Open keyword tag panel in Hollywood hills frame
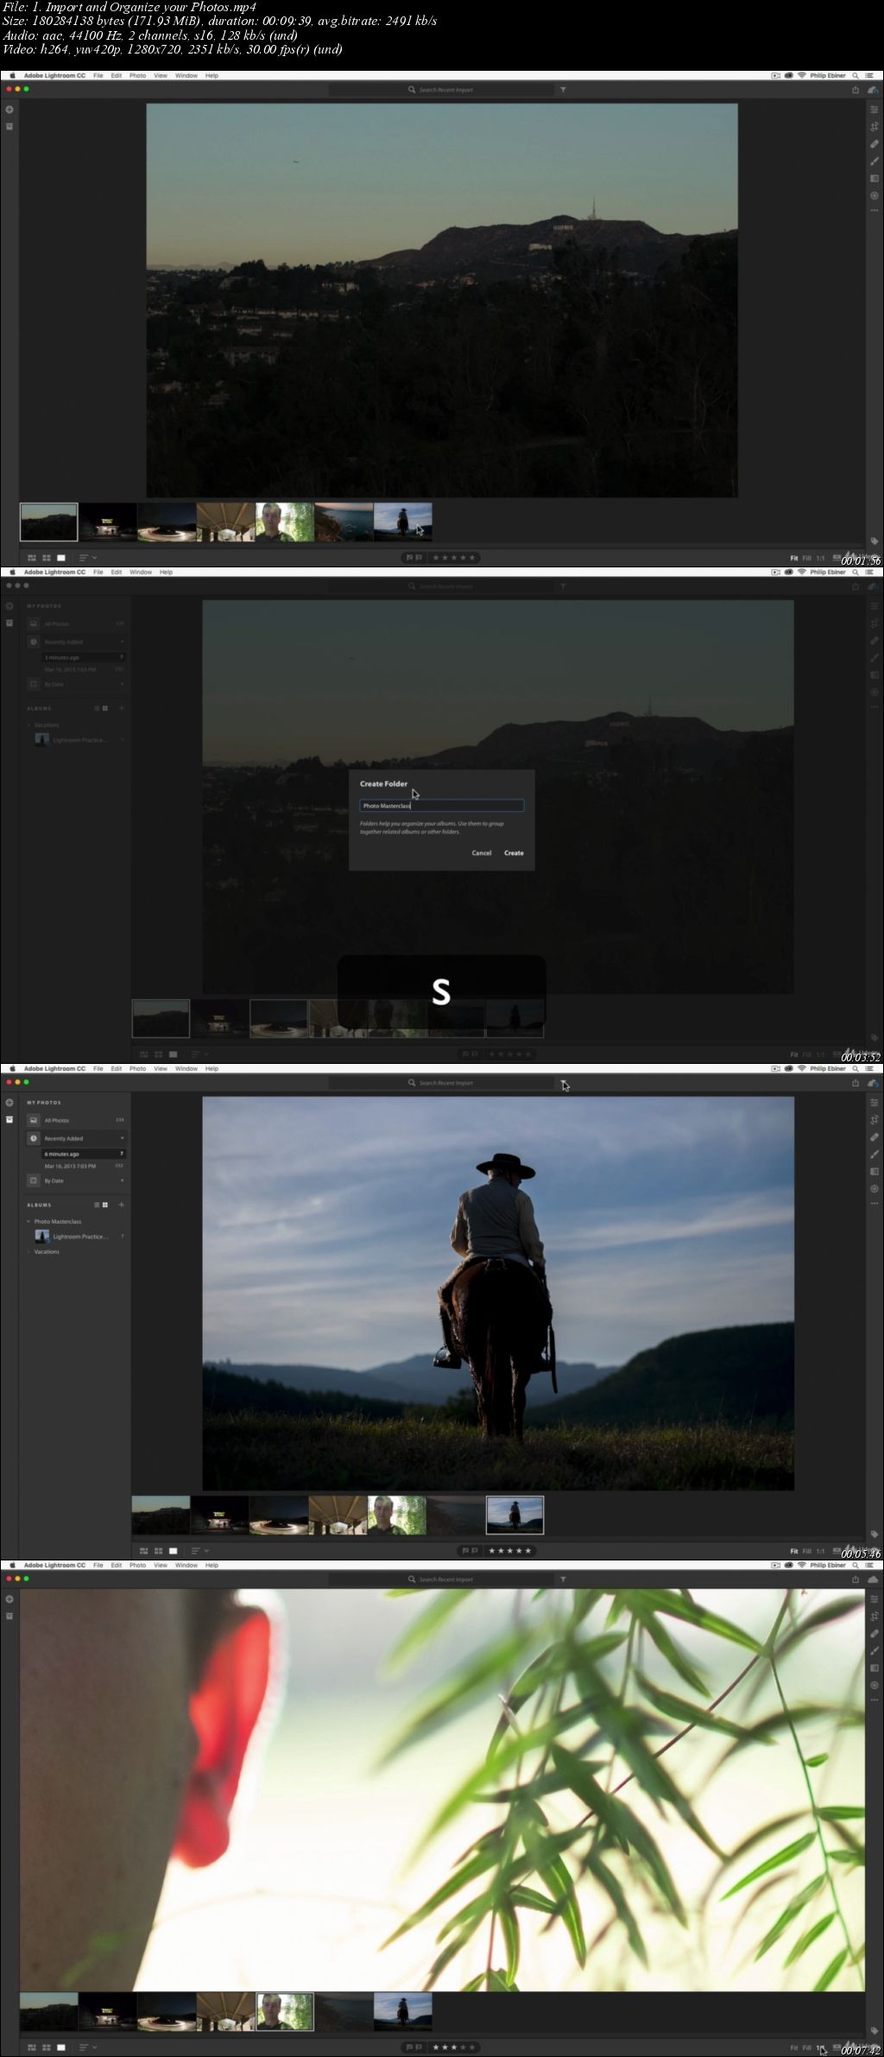This screenshot has width=884, height=2057. tap(874, 541)
